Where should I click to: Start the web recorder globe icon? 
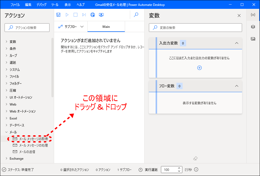[x=93, y=15]
